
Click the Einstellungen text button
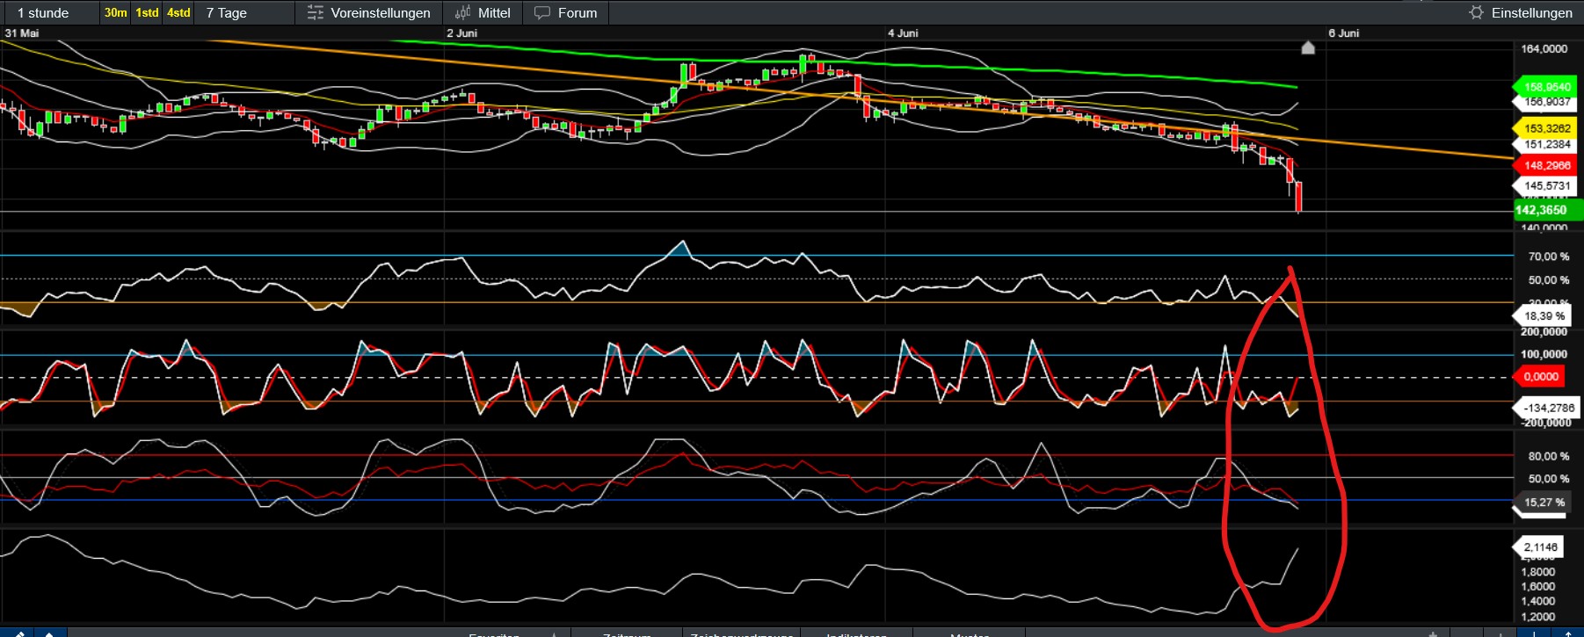point(1531,13)
